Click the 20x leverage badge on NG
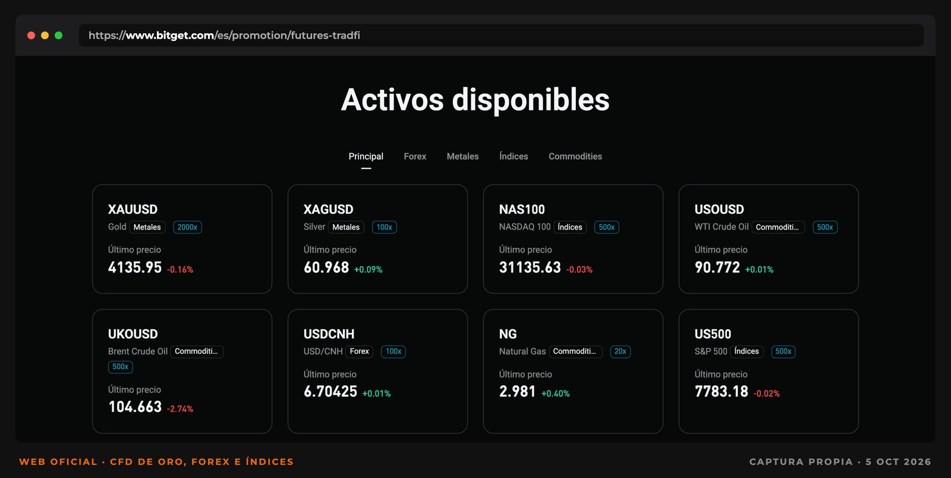951x478 pixels. 620,351
